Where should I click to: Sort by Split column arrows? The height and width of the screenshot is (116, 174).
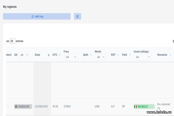91,55
